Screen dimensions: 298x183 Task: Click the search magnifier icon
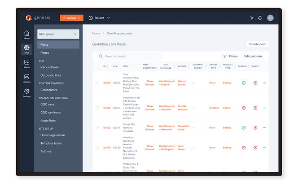point(101,56)
